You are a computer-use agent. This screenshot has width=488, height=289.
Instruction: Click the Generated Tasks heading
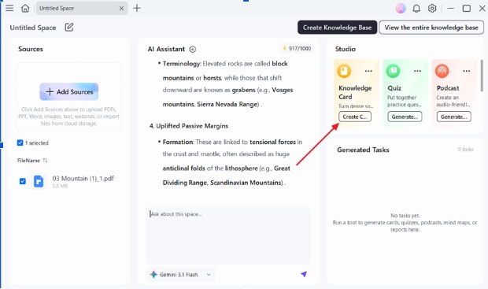(363, 150)
